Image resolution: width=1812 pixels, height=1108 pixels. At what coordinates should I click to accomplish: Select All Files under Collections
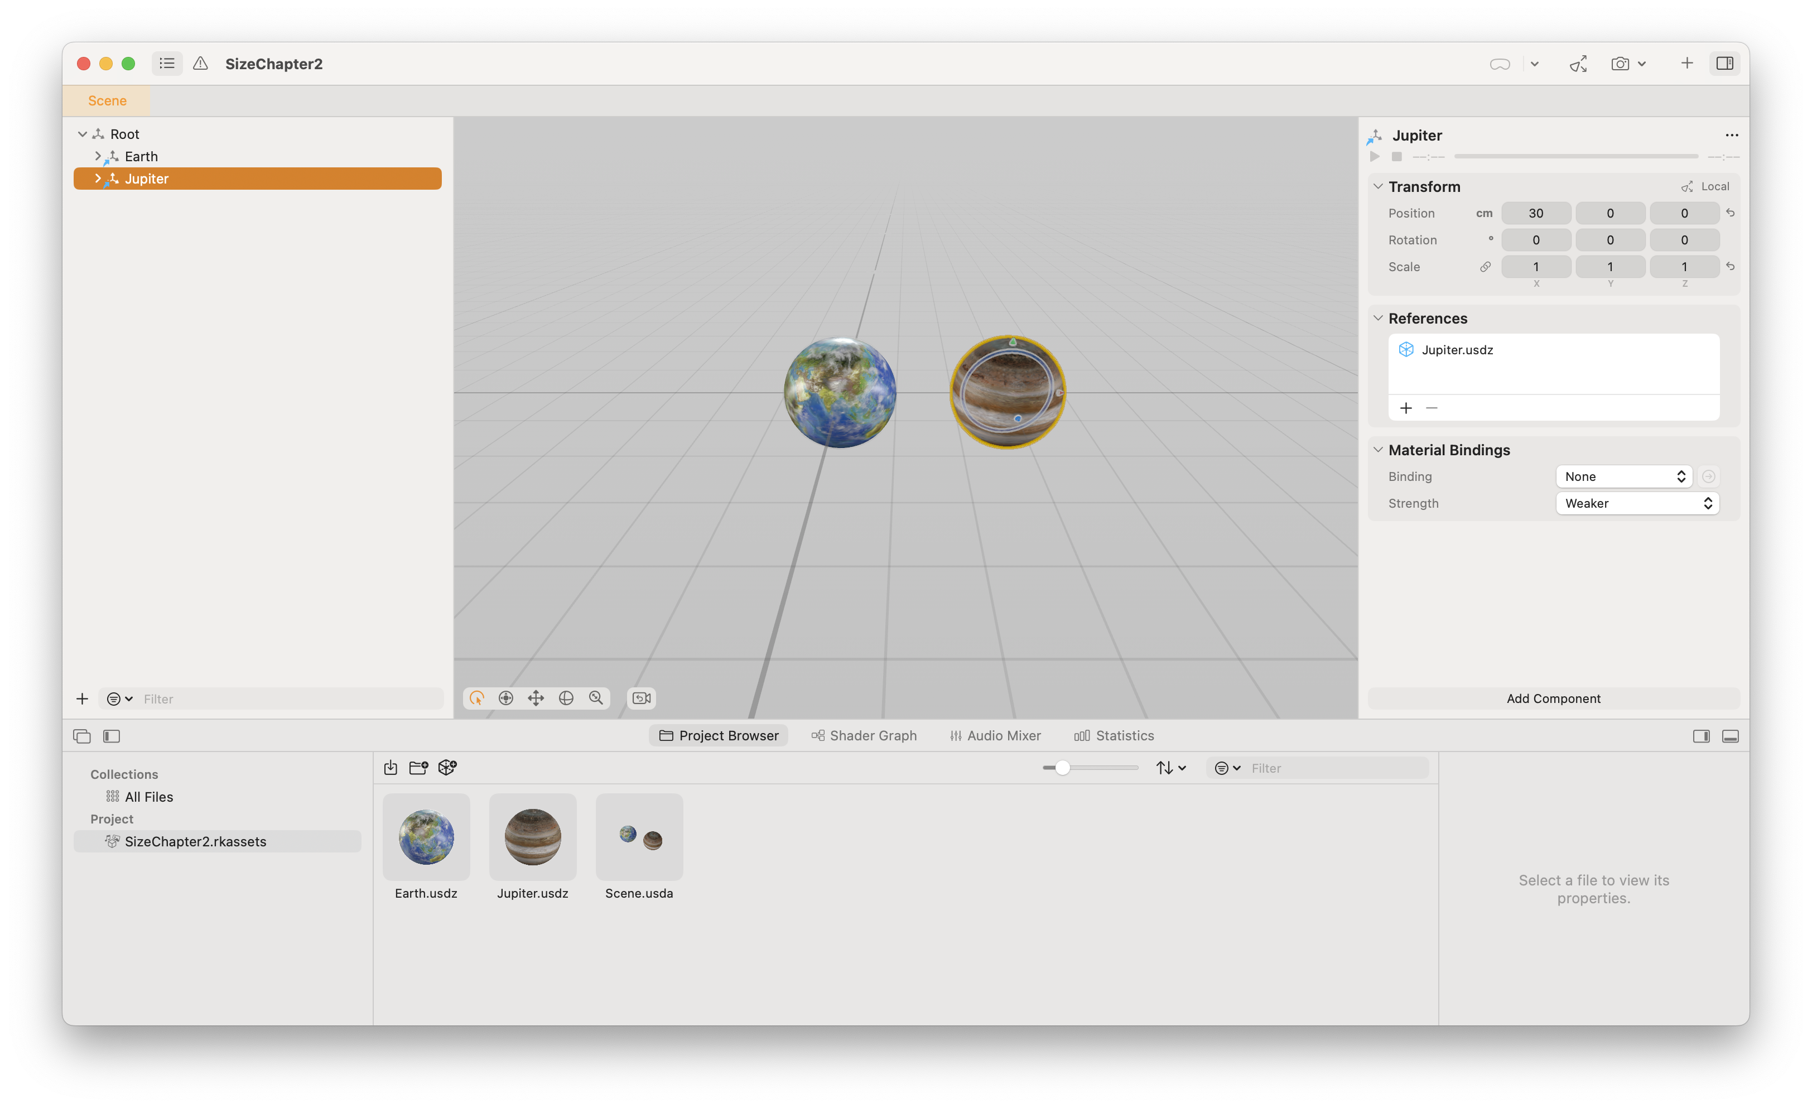148,797
